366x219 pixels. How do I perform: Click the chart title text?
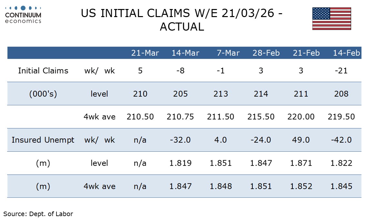[182, 20]
